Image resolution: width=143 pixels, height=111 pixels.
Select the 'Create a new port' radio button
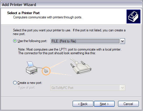(x=15, y=83)
